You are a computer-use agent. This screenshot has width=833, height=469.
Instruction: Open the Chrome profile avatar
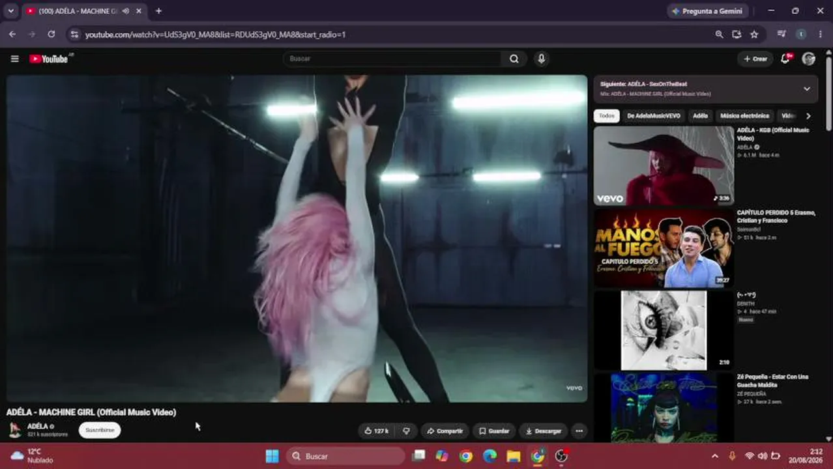coord(801,35)
